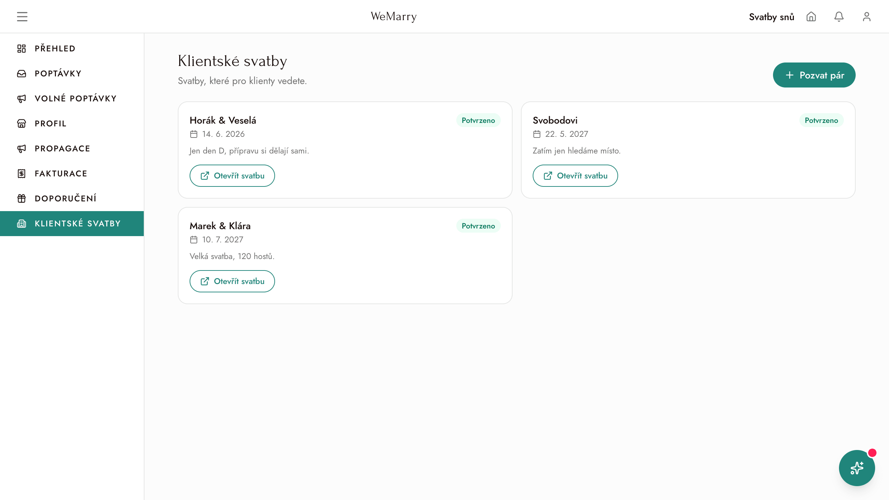The width and height of the screenshot is (889, 500).
Task: Click Potvrzeno badge on Svobodovi card
Action: [821, 120]
